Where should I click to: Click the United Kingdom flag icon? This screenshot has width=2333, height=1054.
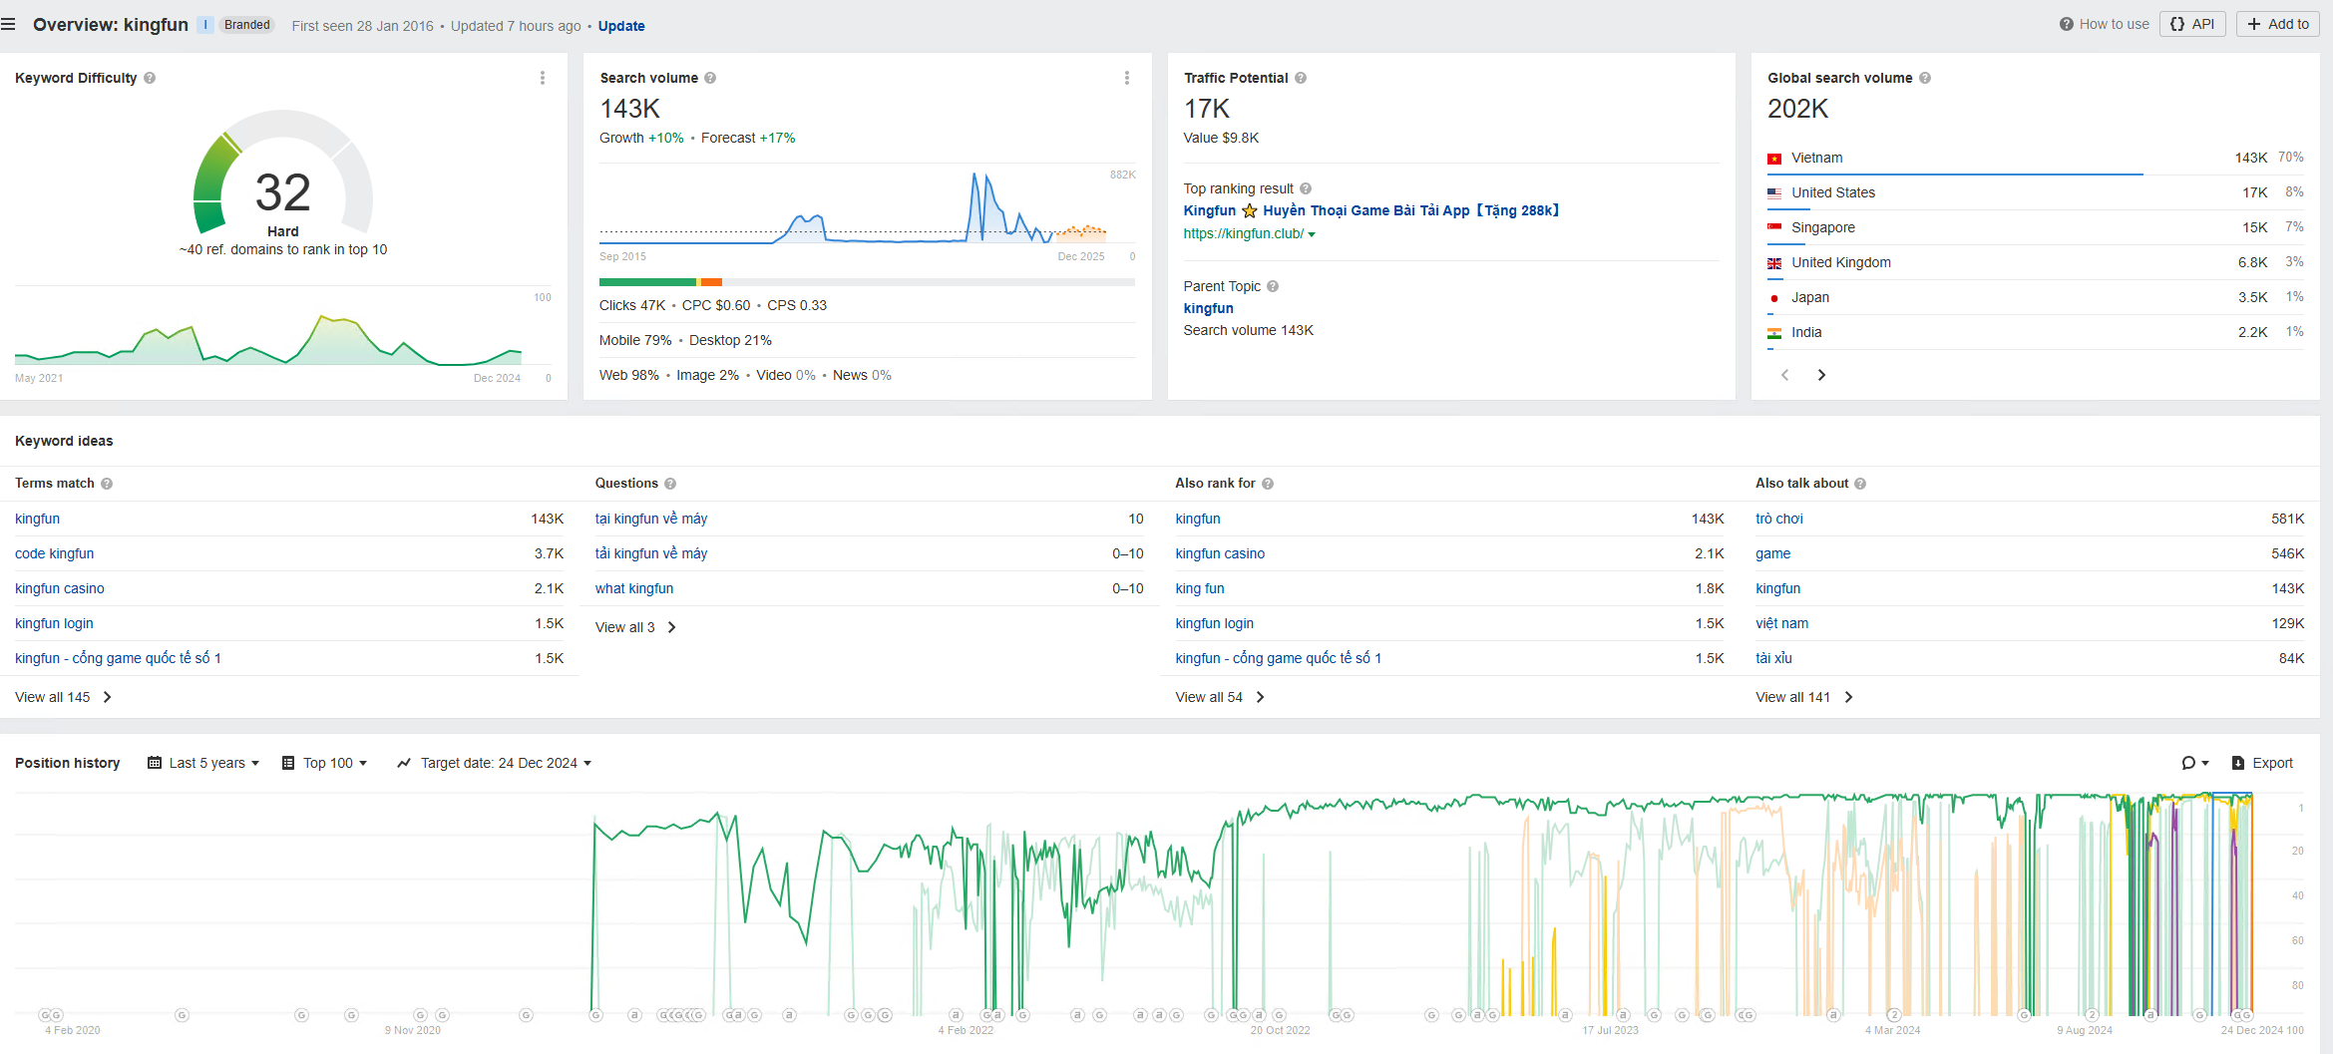click(x=1774, y=263)
